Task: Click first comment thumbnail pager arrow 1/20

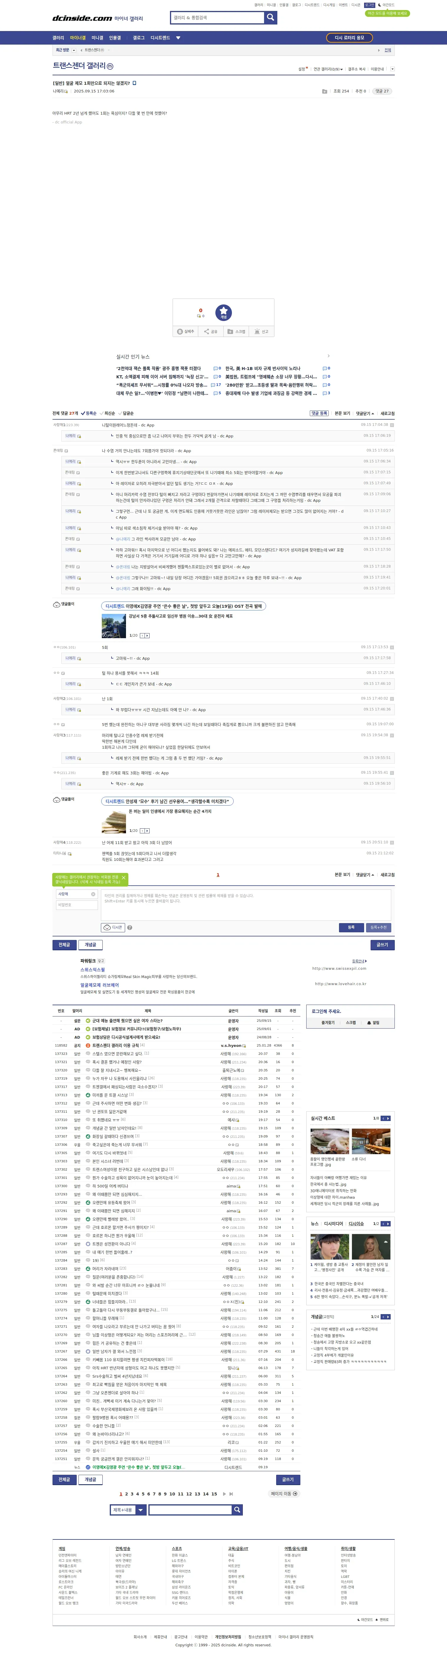Action: click(147, 636)
